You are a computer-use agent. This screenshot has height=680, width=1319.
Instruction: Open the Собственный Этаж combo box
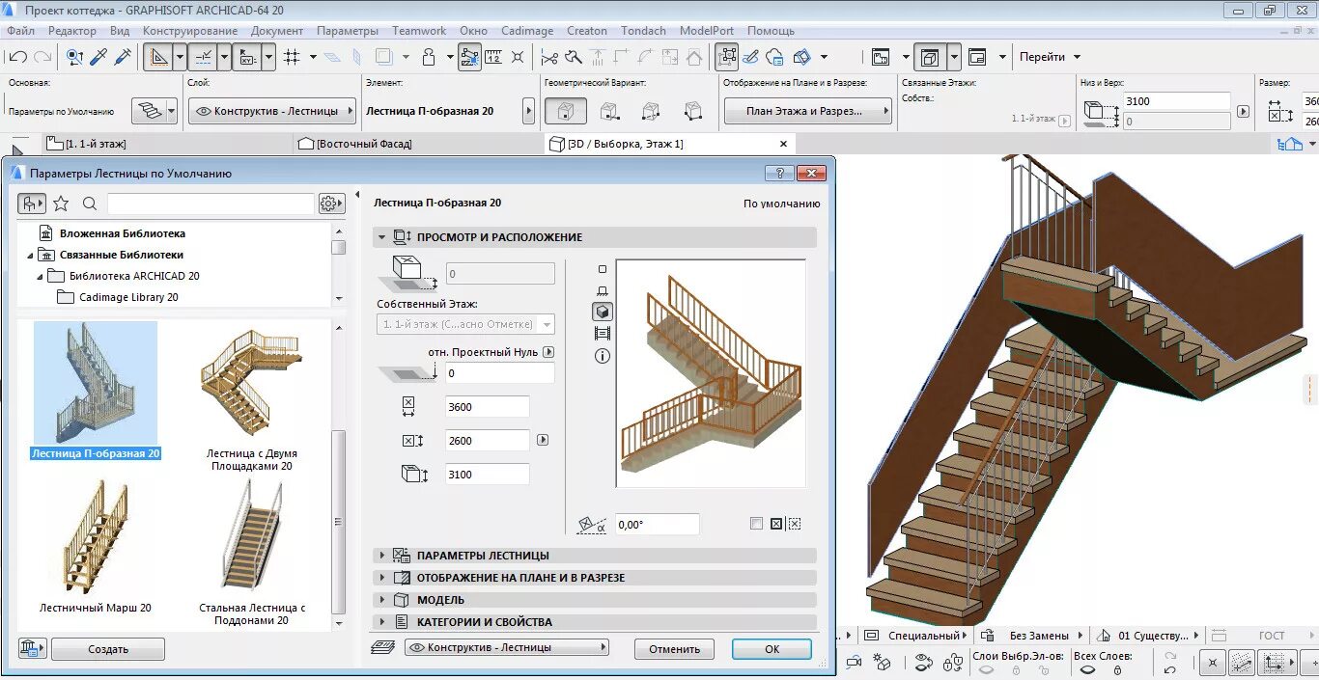[465, 324]
